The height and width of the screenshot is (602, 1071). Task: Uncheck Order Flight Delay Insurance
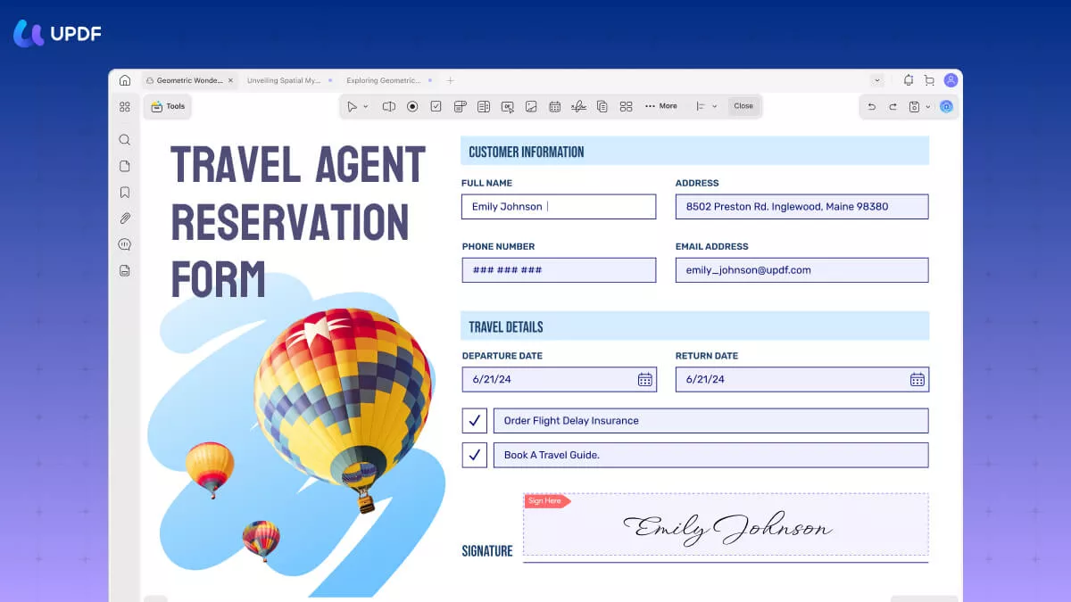pos(474,420)
